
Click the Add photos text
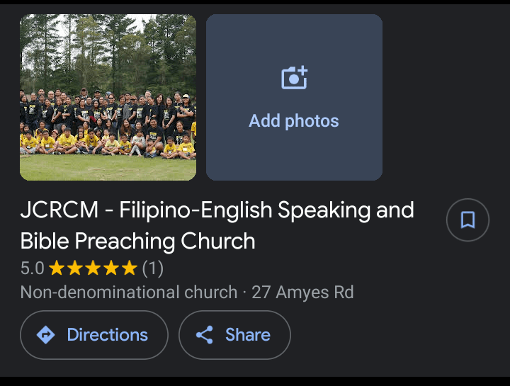click(293, 121)
